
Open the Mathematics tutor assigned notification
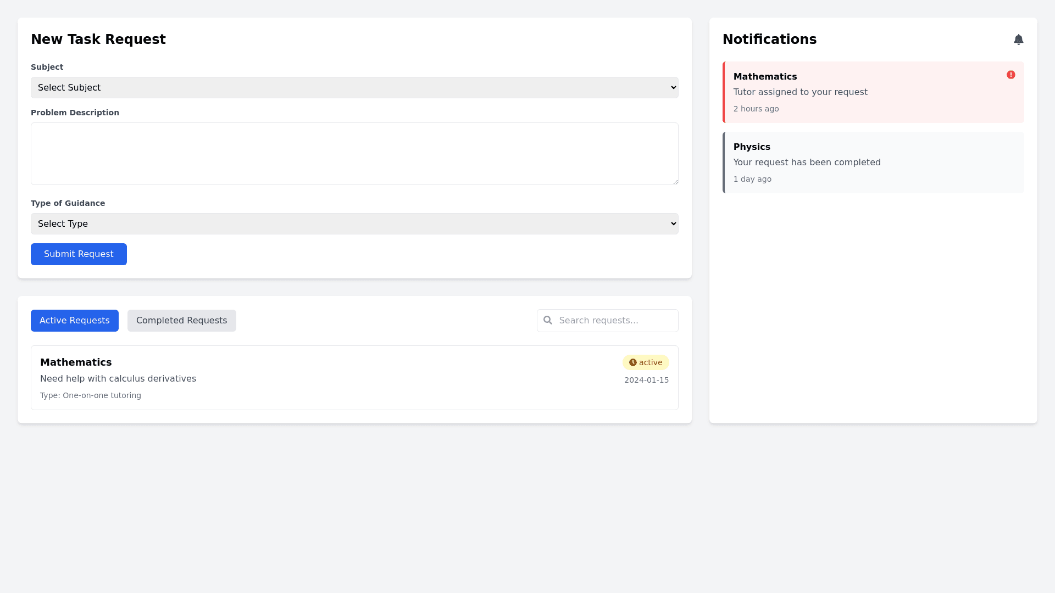873,92
